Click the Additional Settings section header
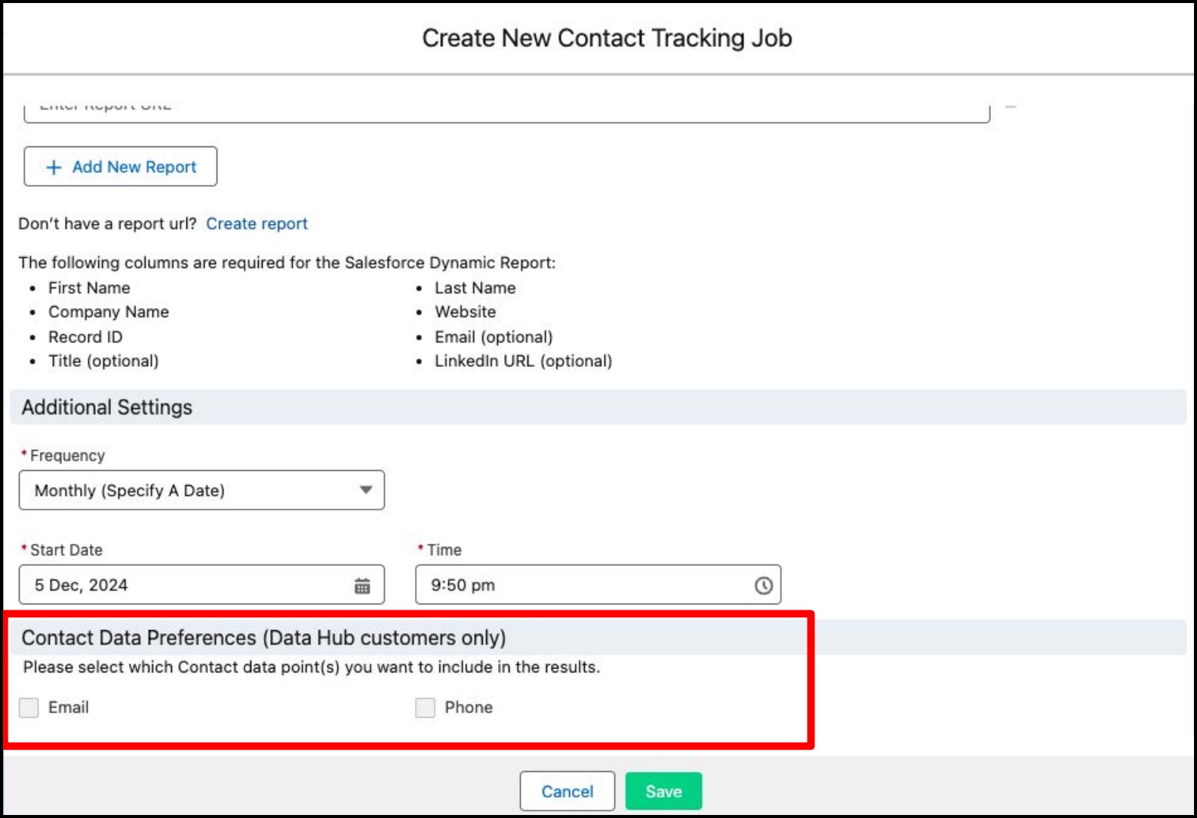The image size is (1197, 818). (x=107, y=407)
